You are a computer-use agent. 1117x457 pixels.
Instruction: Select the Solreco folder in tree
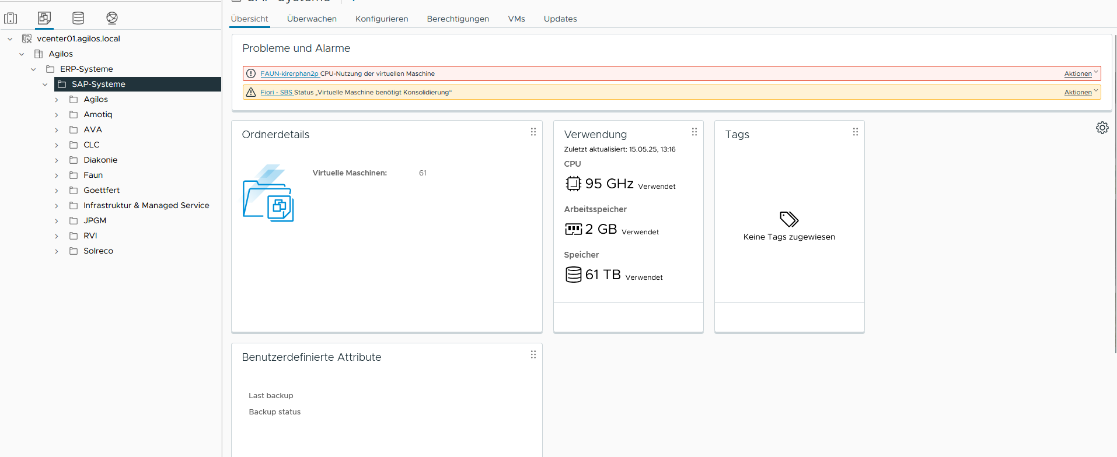pyautogui.click(x=98, y=251)
